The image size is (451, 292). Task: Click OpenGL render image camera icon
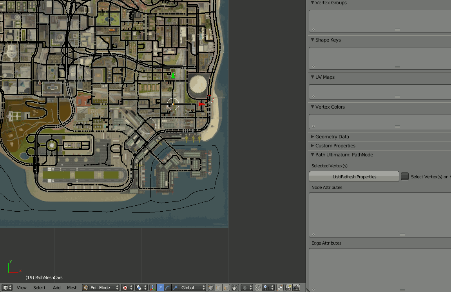pos(288,288)
